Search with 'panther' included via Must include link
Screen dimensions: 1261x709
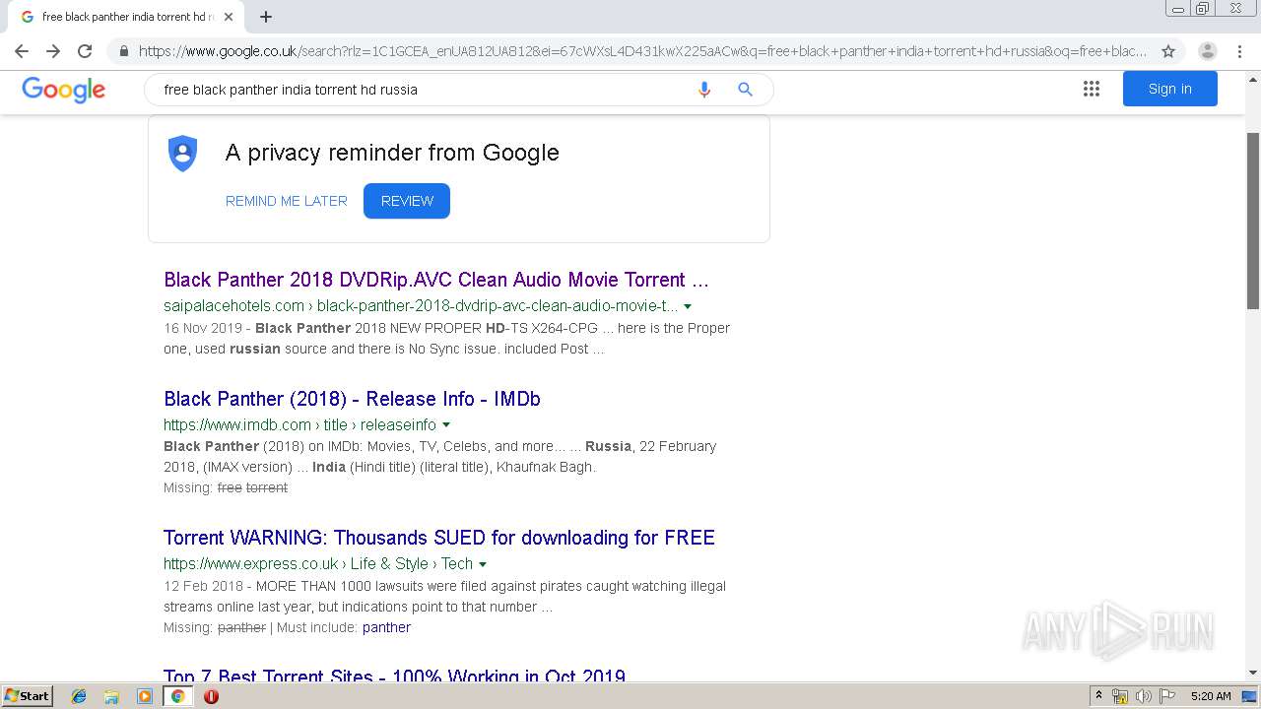[x=386, y=627]
